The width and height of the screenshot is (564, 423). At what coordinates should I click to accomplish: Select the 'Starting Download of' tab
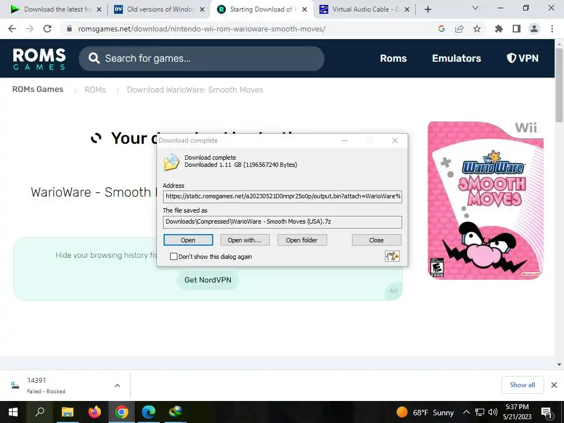[x=262, y=9]
